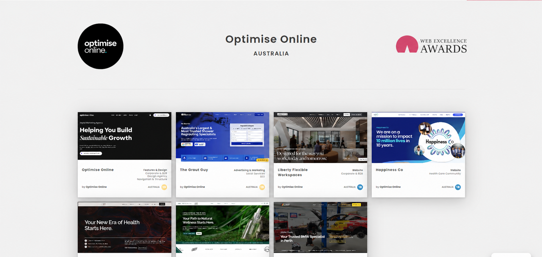Click the score badge 18 on Happiness Co card
Viewport: 542px width, 257px height.
(x=458, y=187)
